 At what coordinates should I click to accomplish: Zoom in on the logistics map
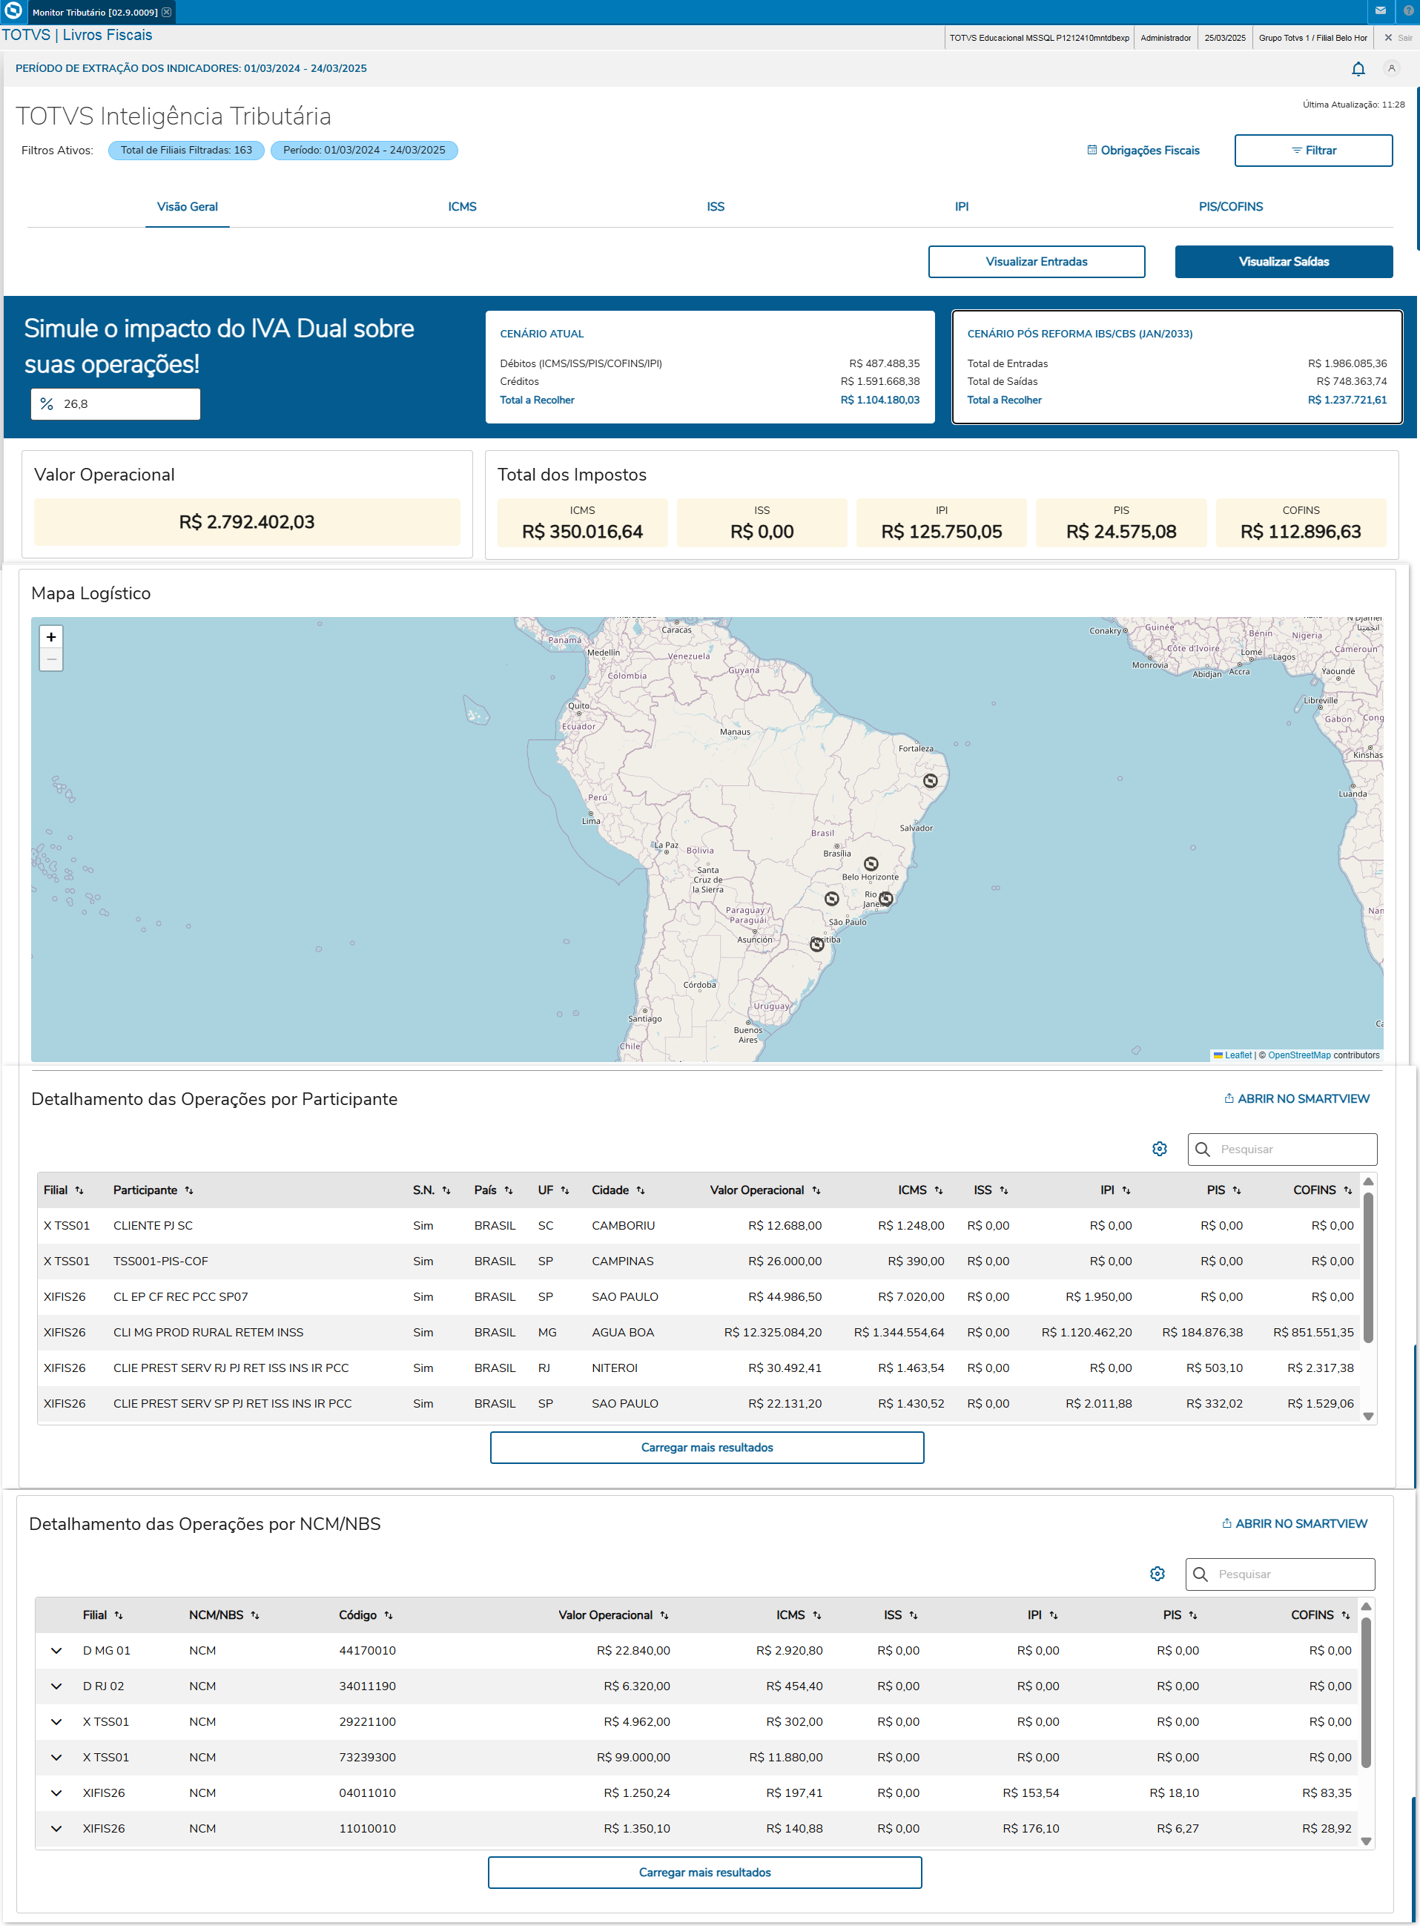(52, 637)
